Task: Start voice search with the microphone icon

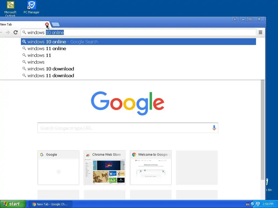Action: coord(214,128)
